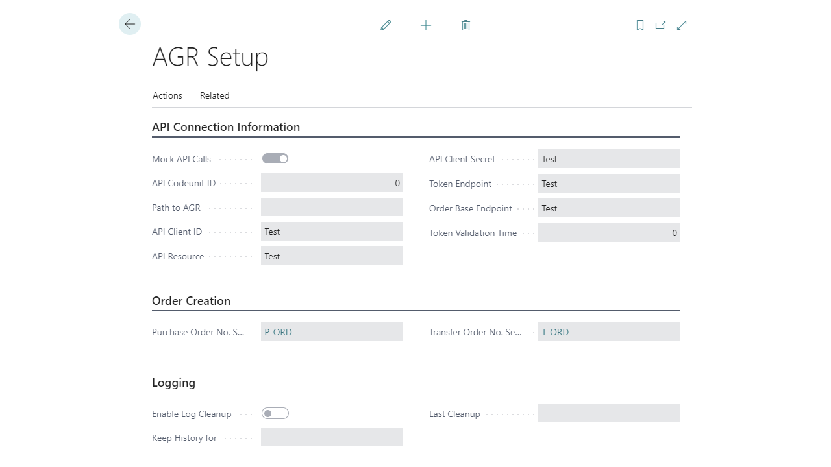Click Token Validation Time field
This screenshot has height=467, width=831.
609,233
